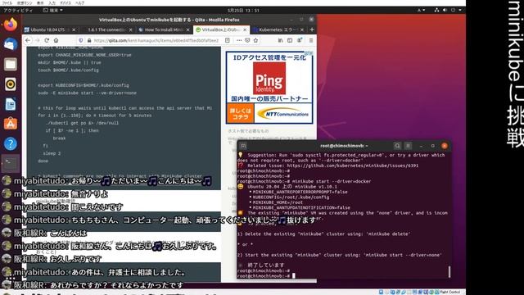Click the terminal title root@chimochimovb
524x295 pixels.
[x=344, y=146]
